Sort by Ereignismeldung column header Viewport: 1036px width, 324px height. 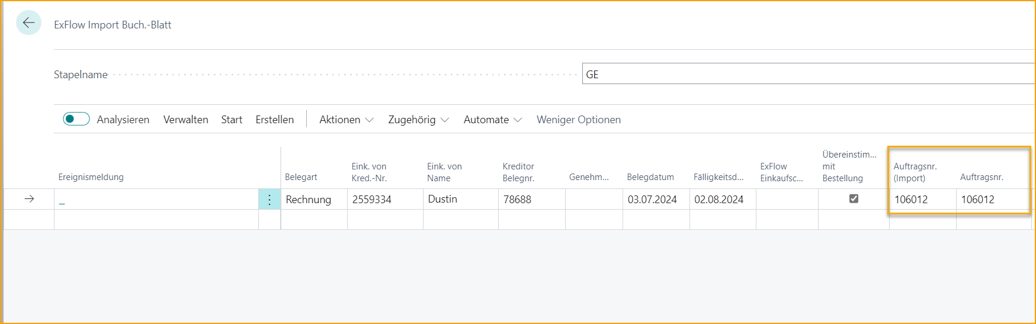click(x=91, y=177)
